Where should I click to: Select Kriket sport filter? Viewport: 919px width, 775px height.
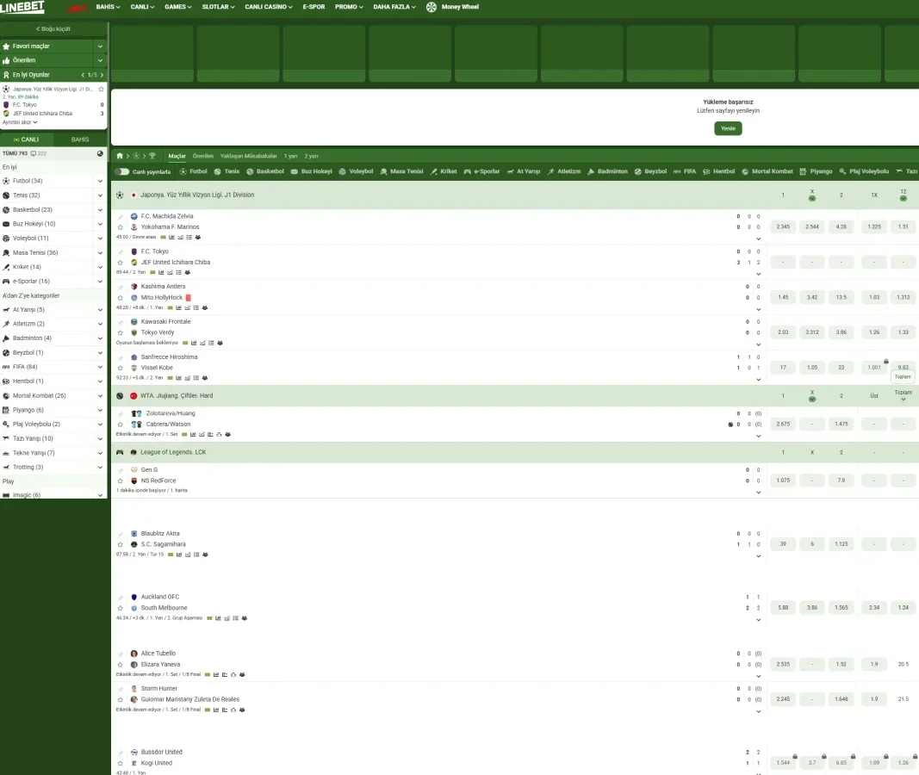(x=443, y=171)
